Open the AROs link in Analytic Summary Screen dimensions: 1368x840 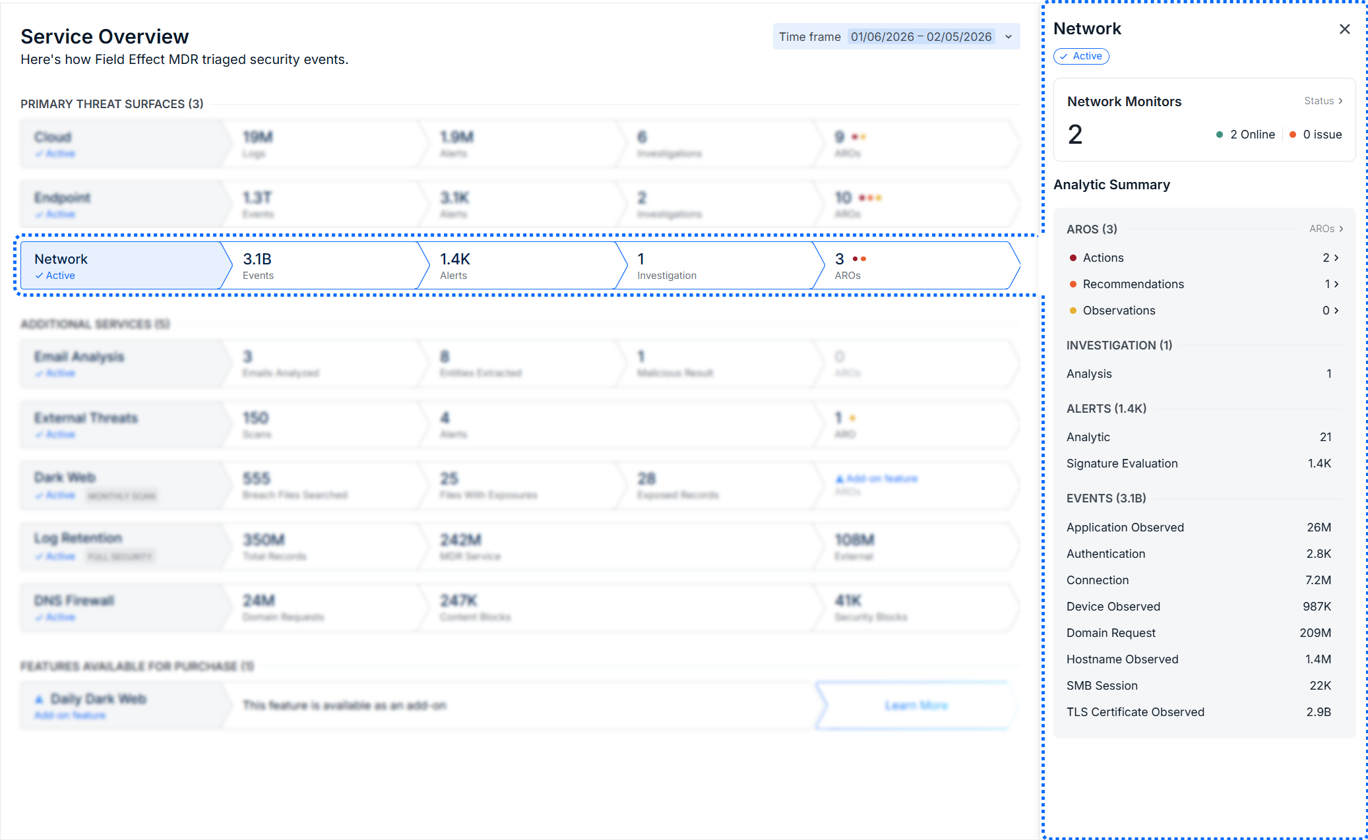[x=1326, y=229]
